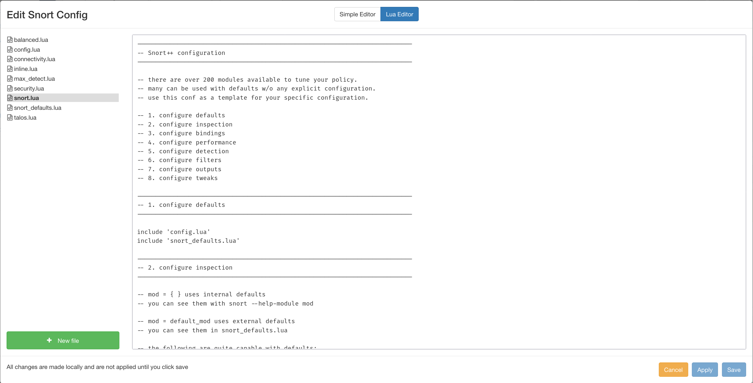Save the Snort config
Image resolution: width=753 pixels, height=383 pixels.
(x=734, y=370)
